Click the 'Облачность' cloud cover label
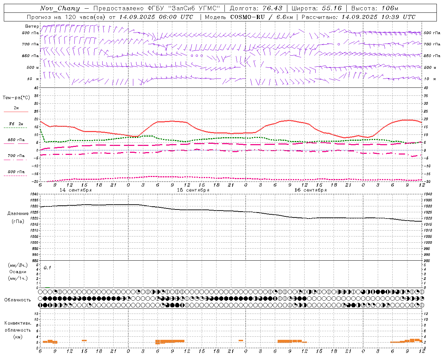The width and height of the screenshot is (442, 354). (18, 300)
